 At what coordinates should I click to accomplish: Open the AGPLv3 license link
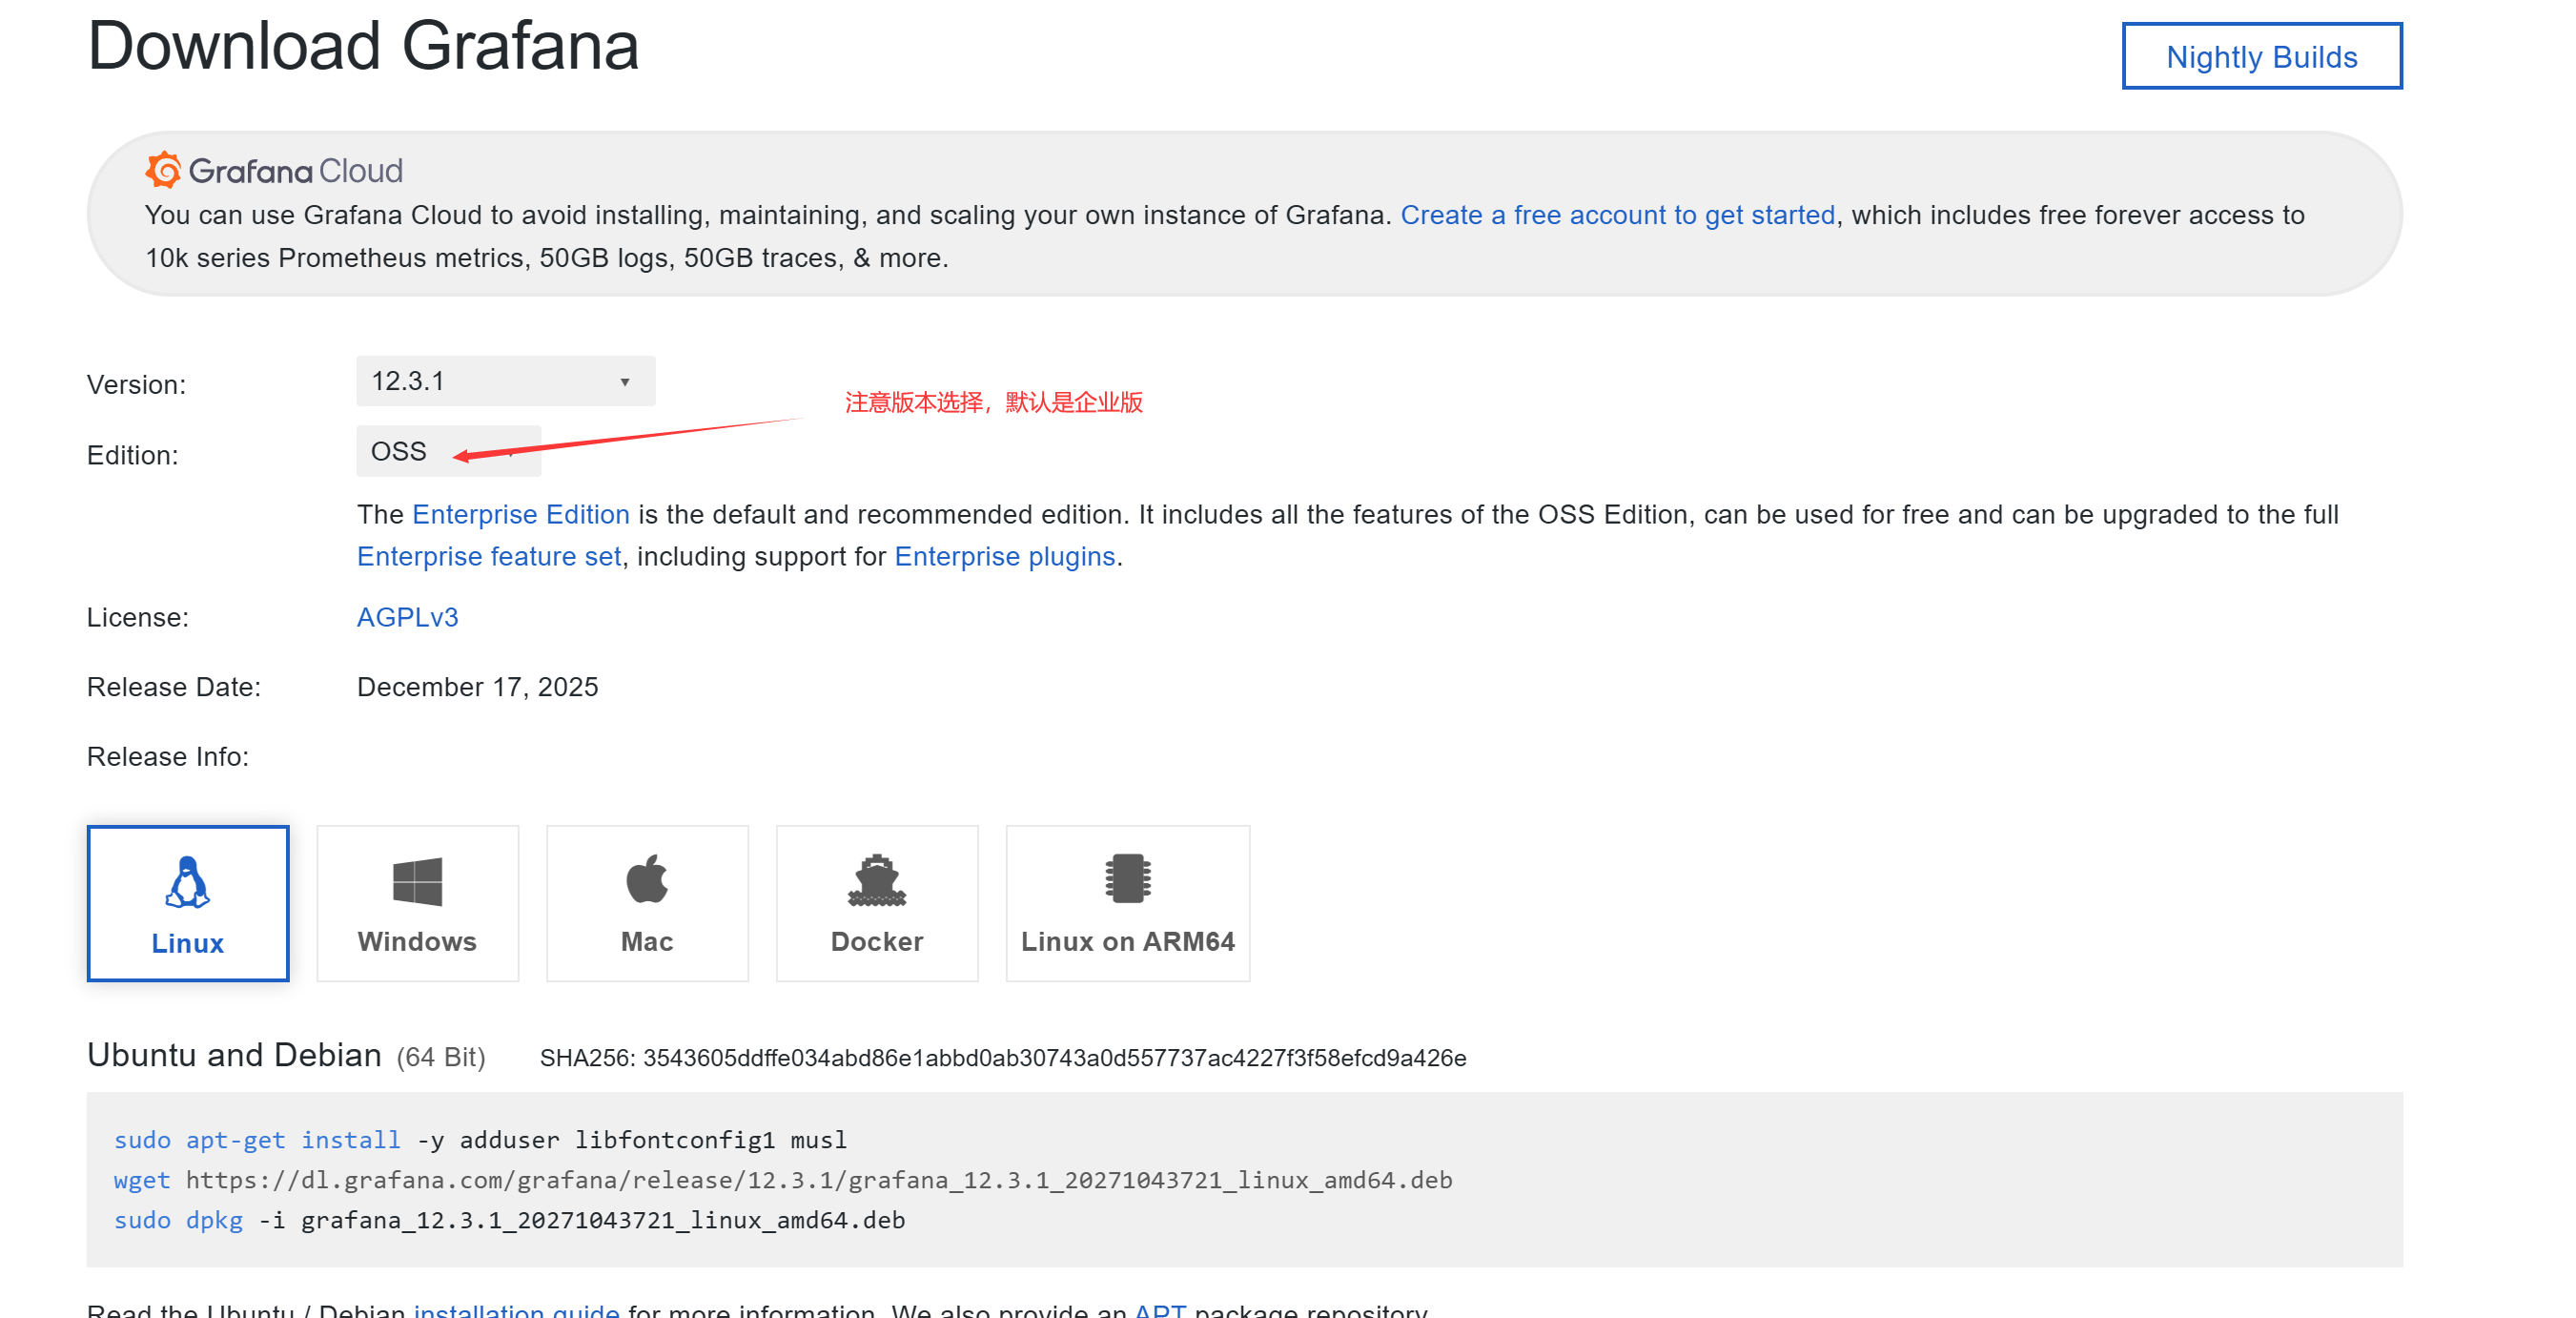point(407,617)
